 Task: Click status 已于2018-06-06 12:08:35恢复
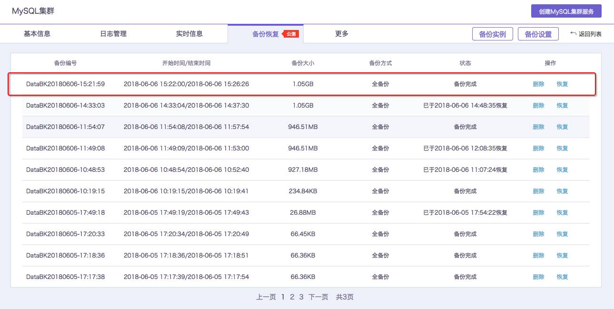465,149
